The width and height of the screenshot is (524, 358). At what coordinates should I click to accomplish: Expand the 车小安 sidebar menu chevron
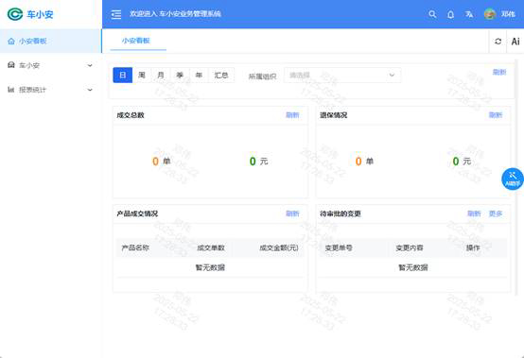(x=90, y=65)
